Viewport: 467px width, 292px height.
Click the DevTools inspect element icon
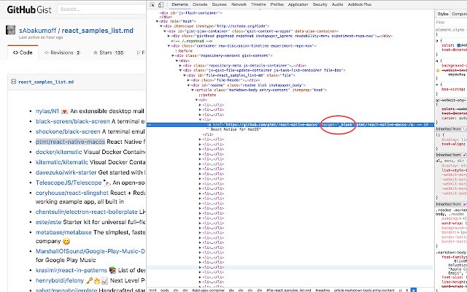(x=152, y=4)
